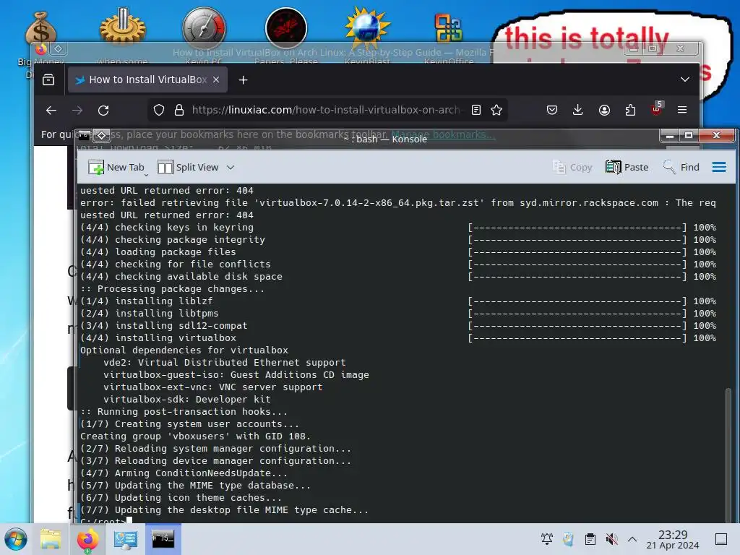The width and height of the screenshot is (740, 555).
Task: Expand the Split View dropdown arrow
Action: point(231,167)
